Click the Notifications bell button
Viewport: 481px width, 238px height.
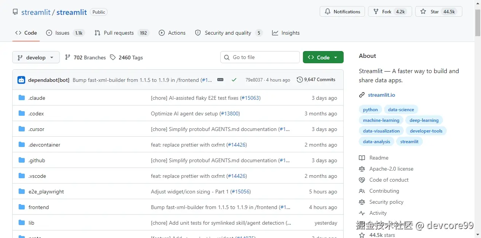342,11
